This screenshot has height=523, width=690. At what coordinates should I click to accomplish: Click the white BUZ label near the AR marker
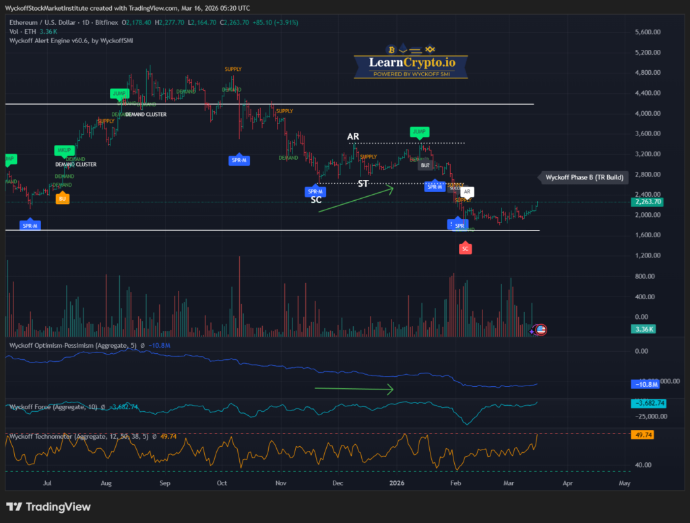425,164
